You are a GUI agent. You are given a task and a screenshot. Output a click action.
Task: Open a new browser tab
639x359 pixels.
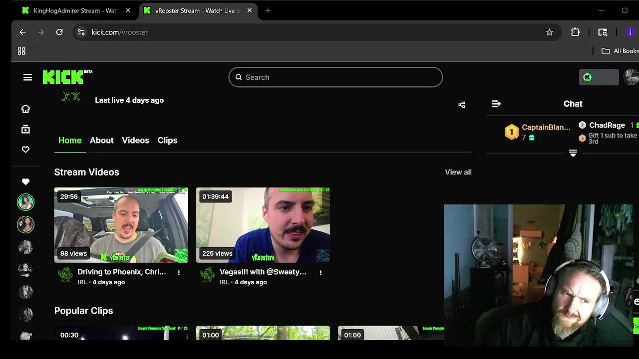(268, 10)
